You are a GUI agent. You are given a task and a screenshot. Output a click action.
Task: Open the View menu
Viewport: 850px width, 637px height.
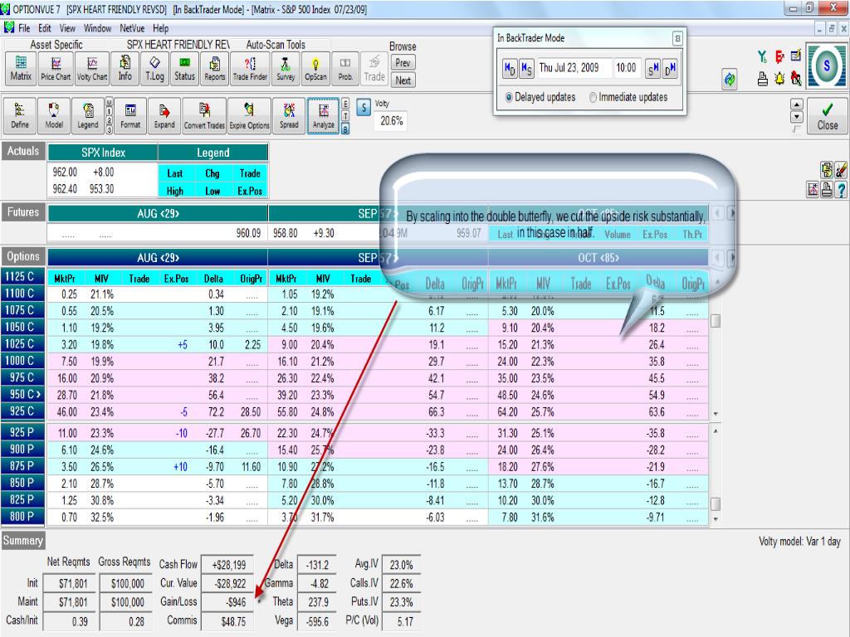point(67,28)
